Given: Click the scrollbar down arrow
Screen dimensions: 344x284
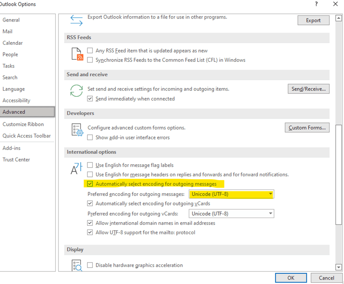Looking at the screenshot, I should [x=339, y=267].
